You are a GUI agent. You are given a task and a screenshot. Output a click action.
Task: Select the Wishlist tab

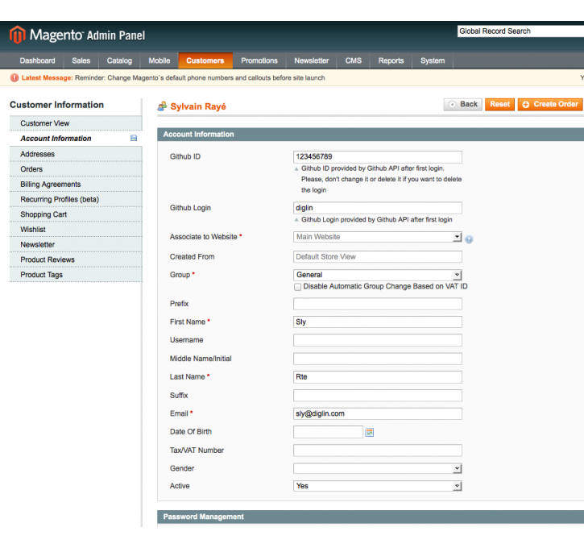pyautogui.click(x=76, y=230)
